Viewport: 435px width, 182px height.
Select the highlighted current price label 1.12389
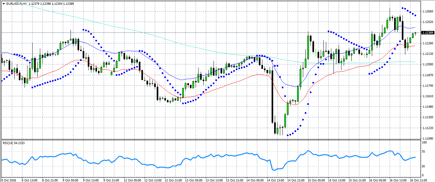click(428, 33)
